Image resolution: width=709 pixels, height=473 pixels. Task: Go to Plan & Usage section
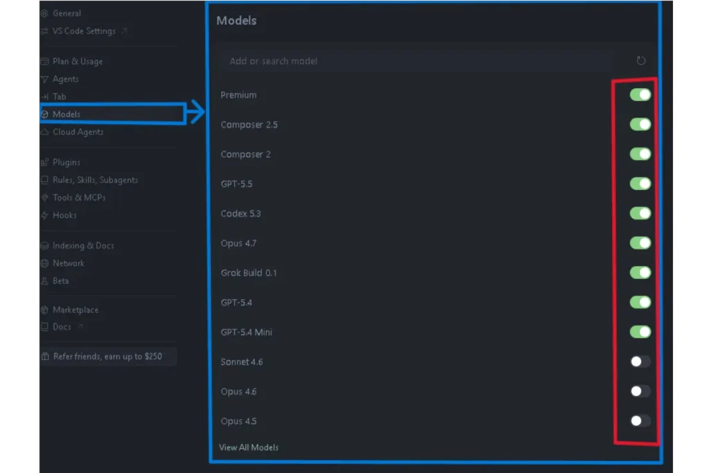tap(78, 62)
